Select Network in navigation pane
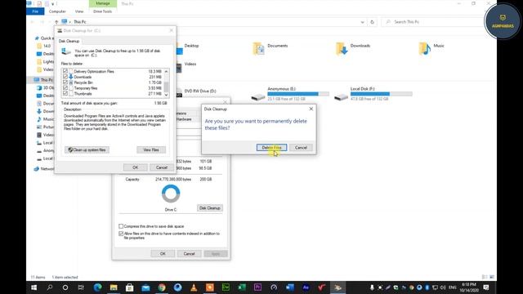This screenshot has height=294, width=523. [43, 169]
